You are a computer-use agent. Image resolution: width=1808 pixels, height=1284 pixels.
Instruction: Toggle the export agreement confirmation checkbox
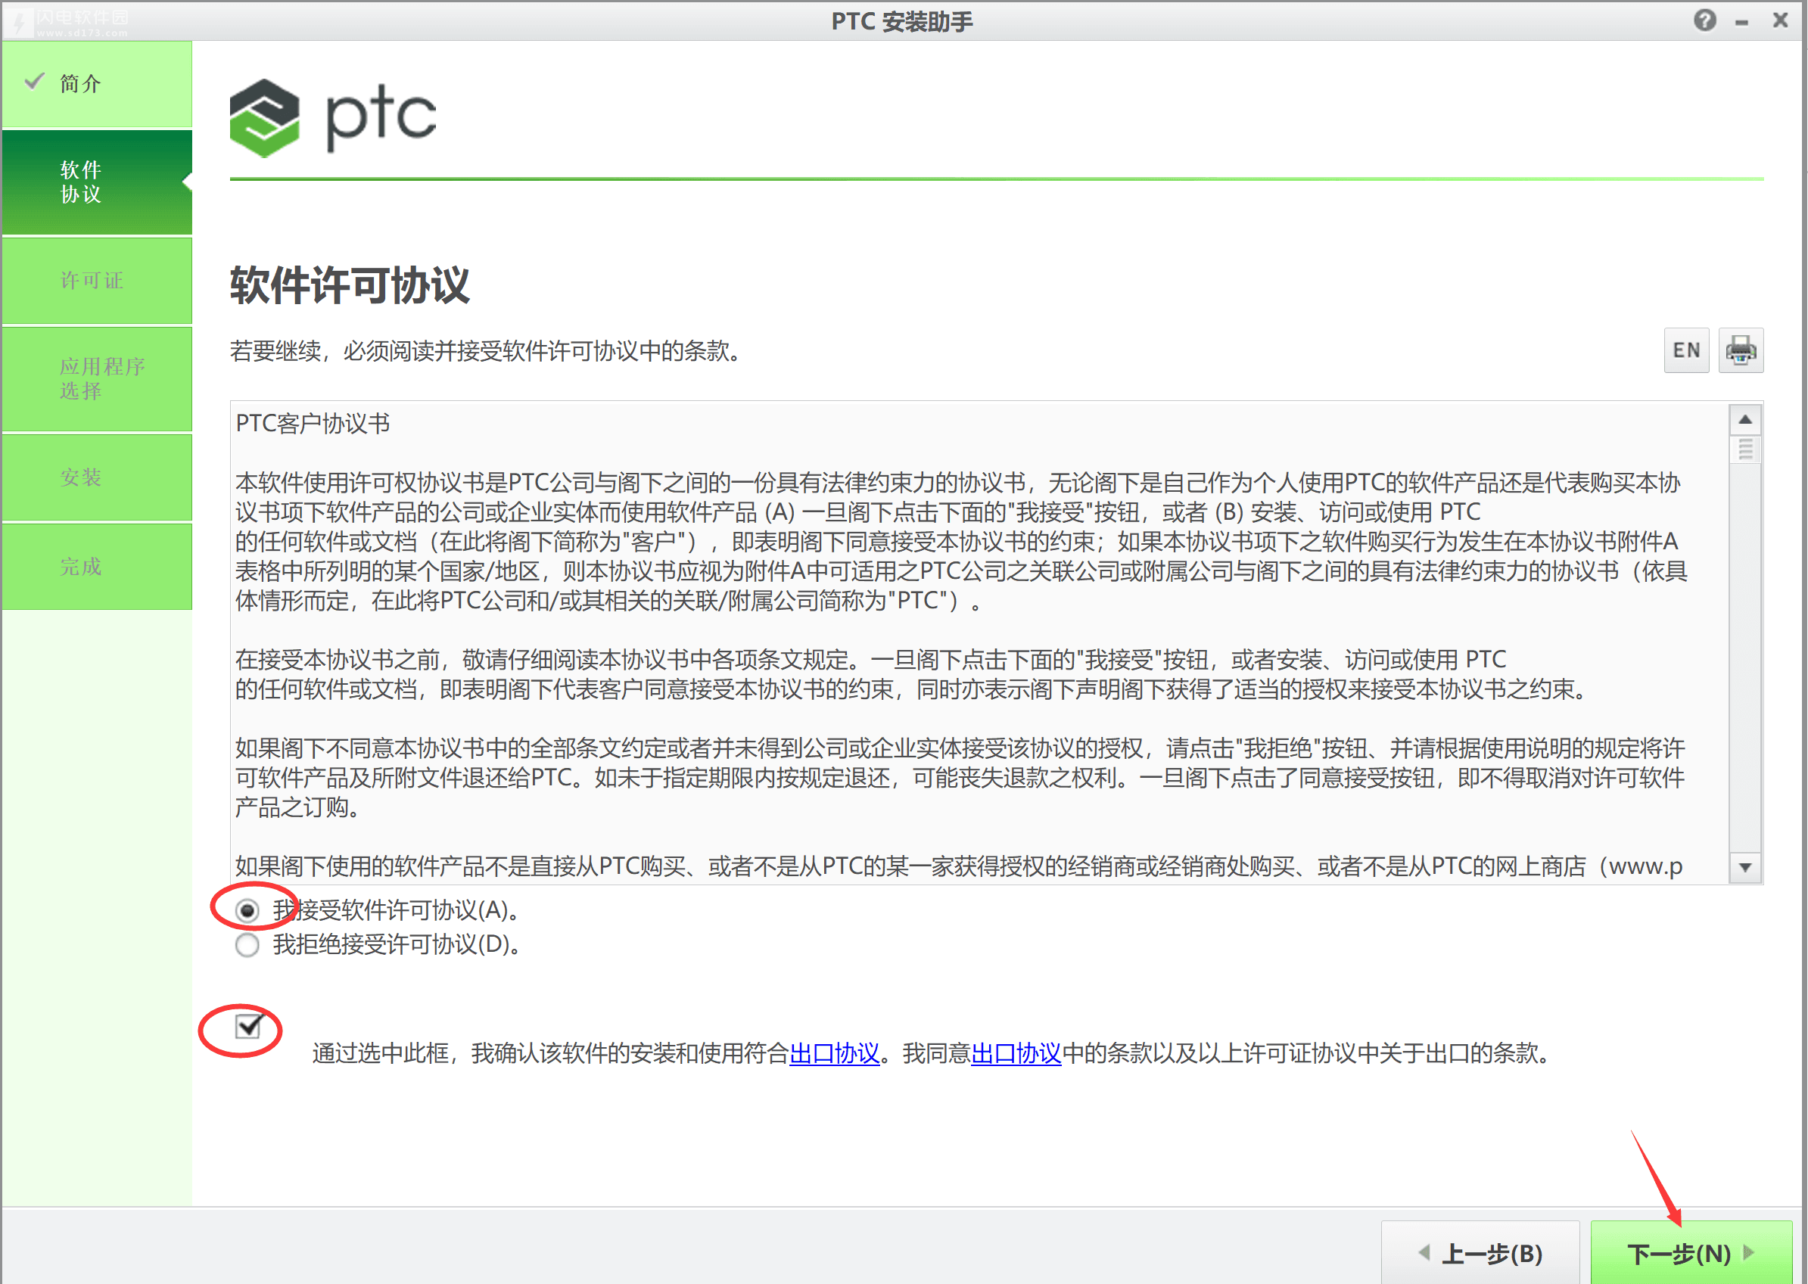(x=248, y=1026)
